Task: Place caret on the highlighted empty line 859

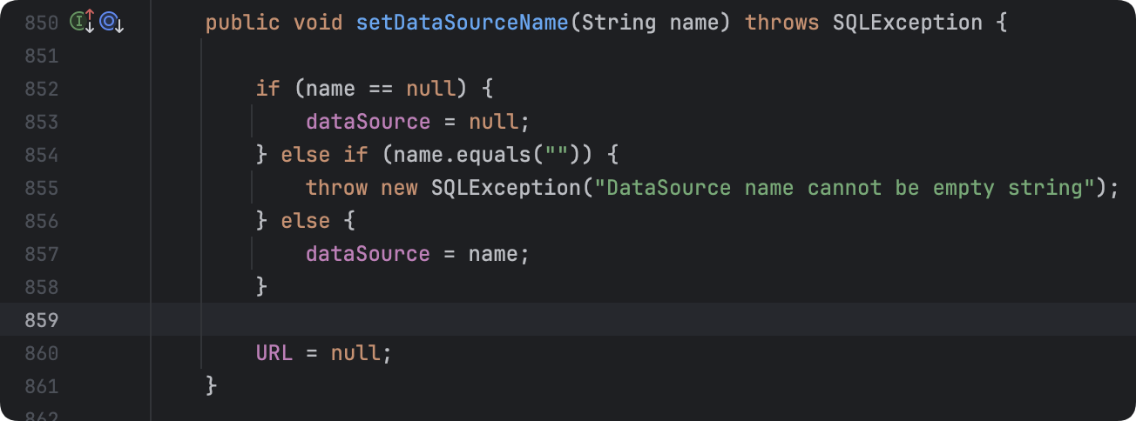Action: pyautogui.click(x=610, y=320)
